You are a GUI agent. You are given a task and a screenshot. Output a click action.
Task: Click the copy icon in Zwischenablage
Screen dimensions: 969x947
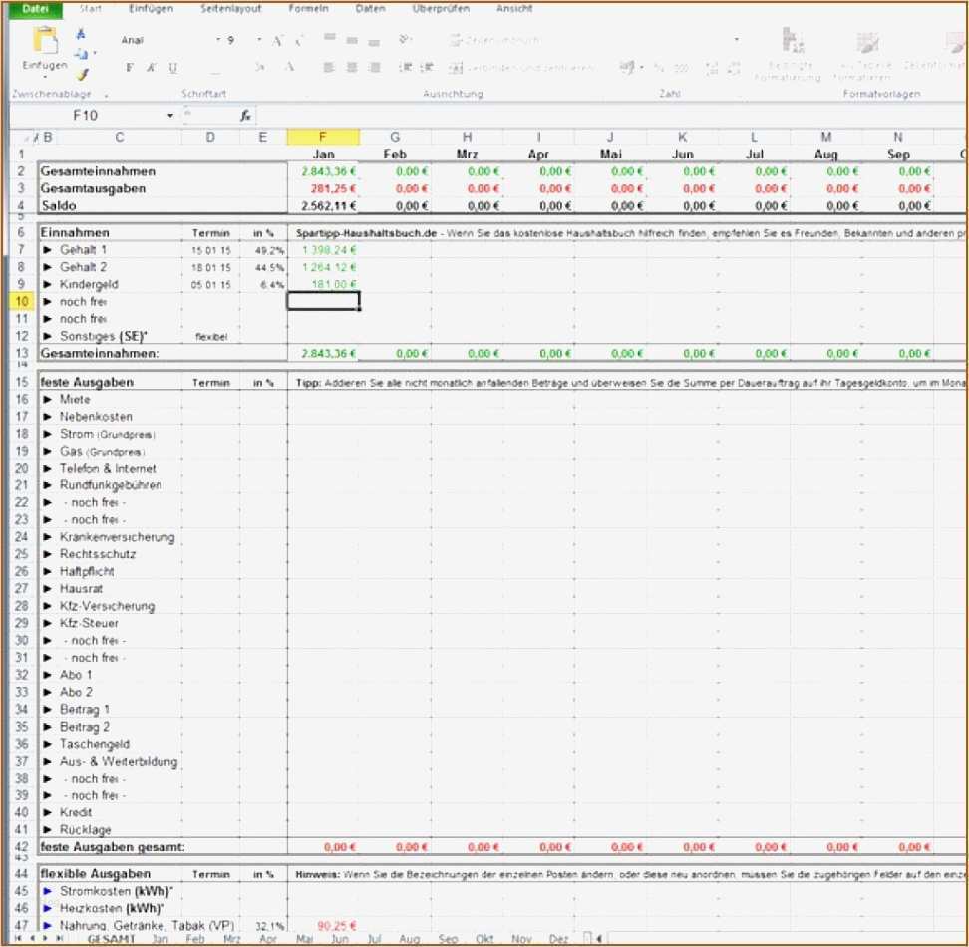coord(81,54)
